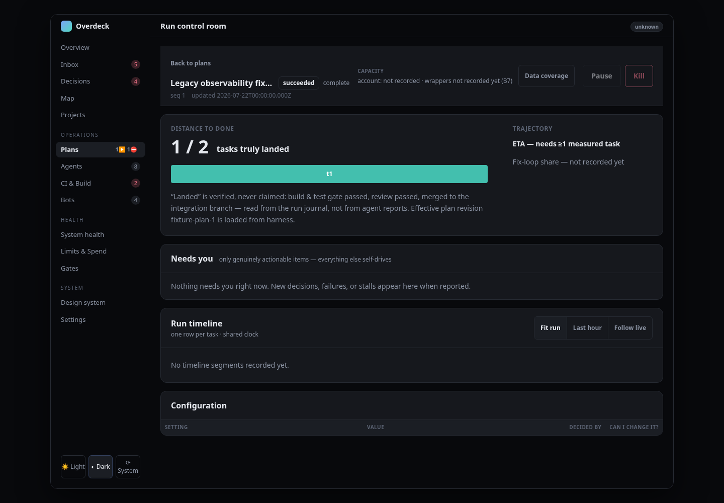Select the Follow live timeline view
Image resolution: width=724 pixels, height=503 pixels.
630,328
